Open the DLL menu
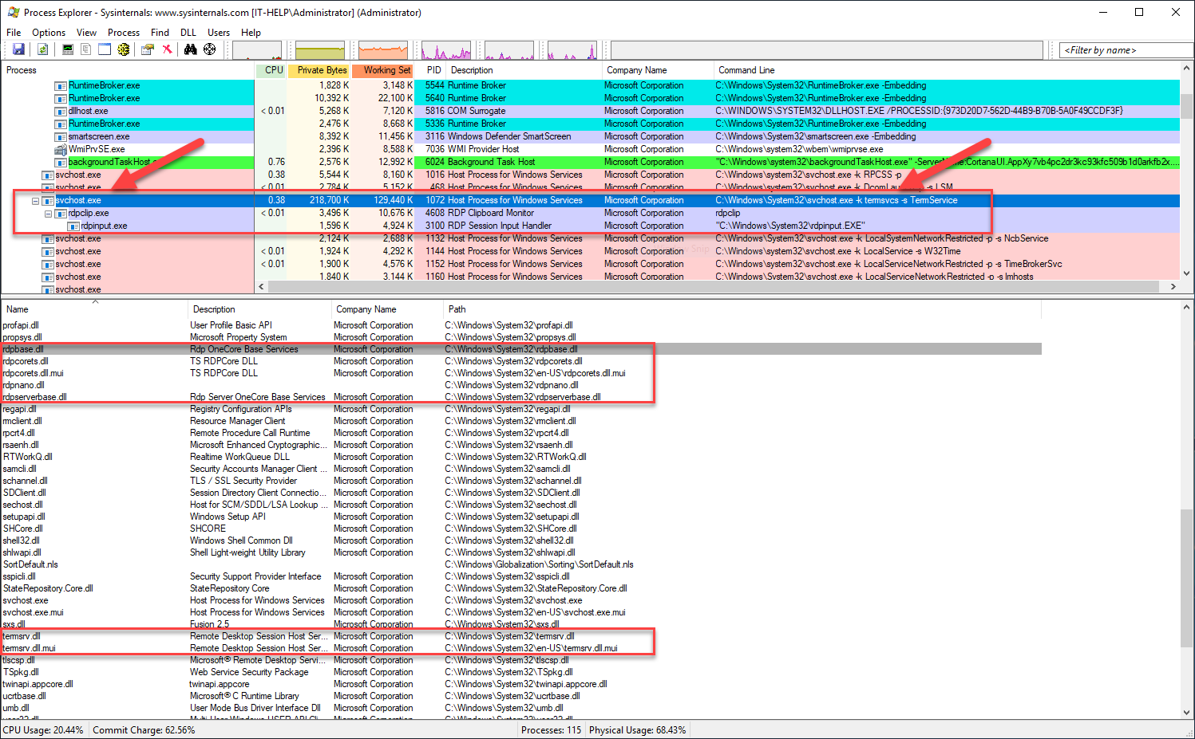The width and height of the screenshot is (1195, 739). 188,33
